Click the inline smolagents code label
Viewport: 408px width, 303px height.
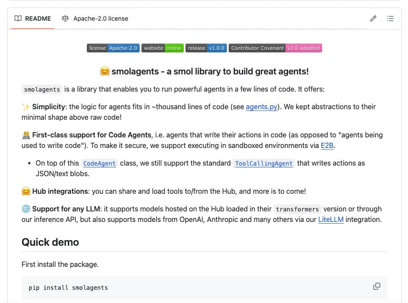(x=42, y=89)
